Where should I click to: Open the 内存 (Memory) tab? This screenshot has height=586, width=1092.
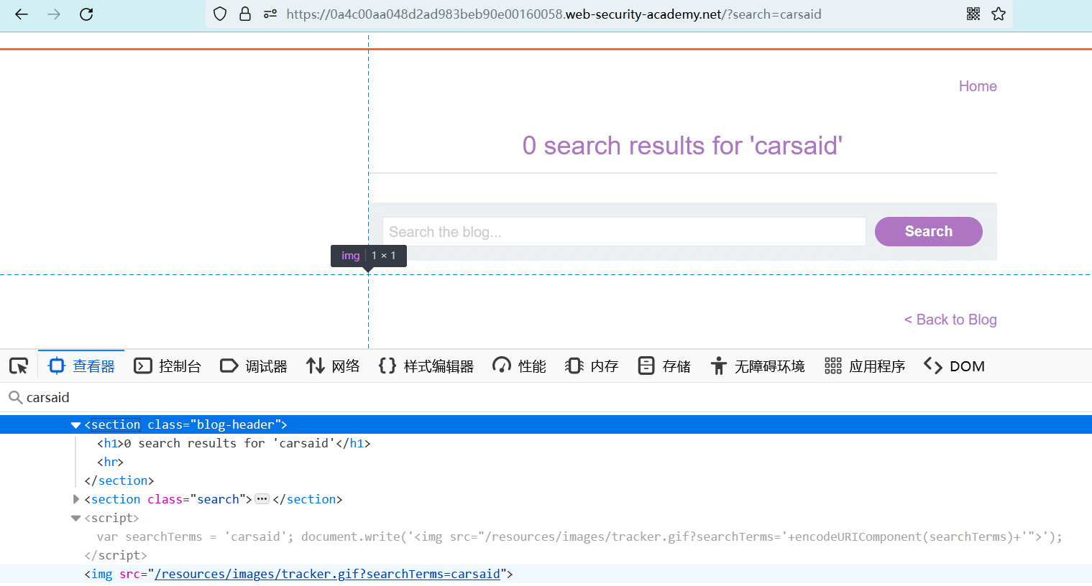tap(592, 366)
